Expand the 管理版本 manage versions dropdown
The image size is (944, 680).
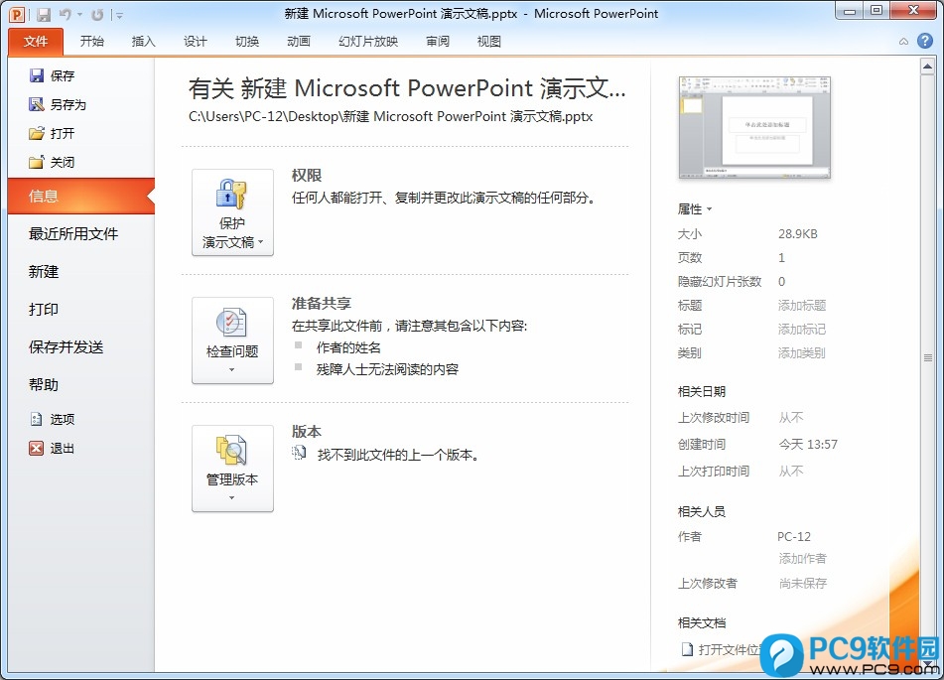[x=232, y=469]
